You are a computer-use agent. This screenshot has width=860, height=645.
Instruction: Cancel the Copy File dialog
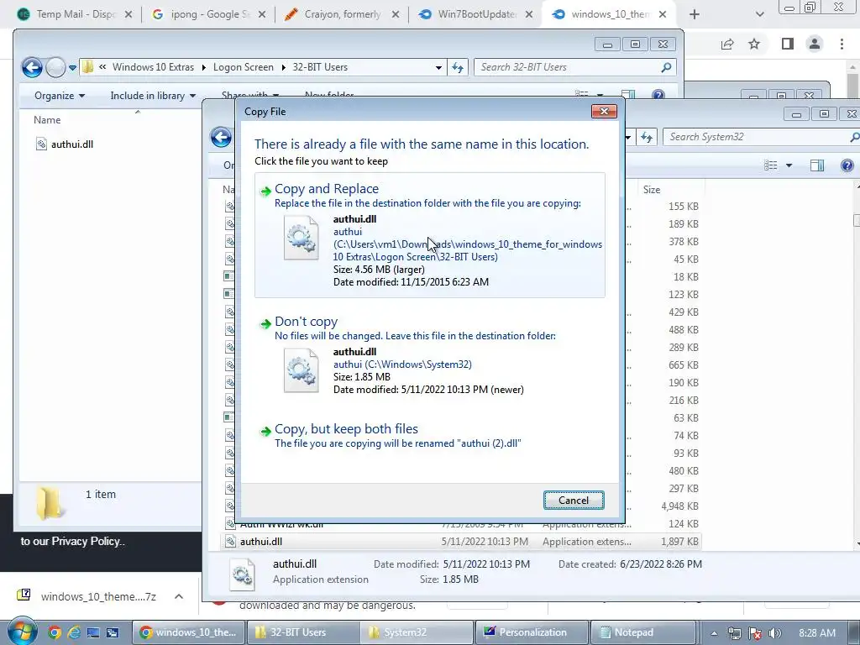(574, 501)
